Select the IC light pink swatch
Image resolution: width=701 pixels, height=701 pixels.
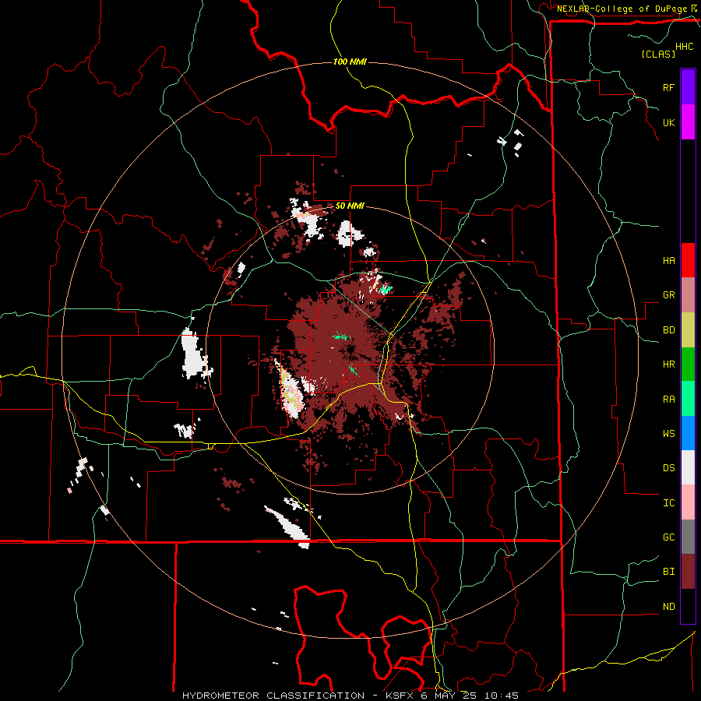[688, 502]
